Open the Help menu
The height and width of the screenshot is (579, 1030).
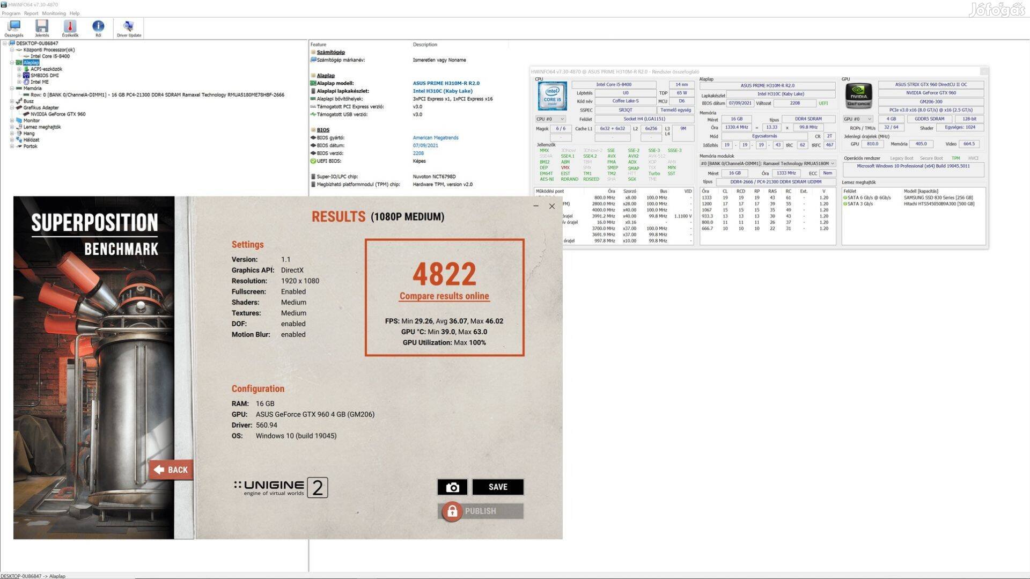(x=75, y=13)
